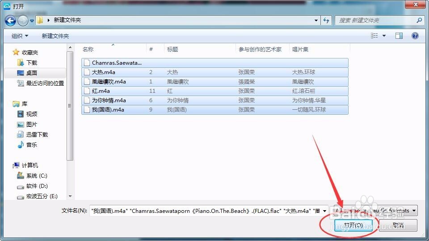Open the 音乐 library
Image resolution: width=429 pixels, height=241 pixels.
[31, 145]
